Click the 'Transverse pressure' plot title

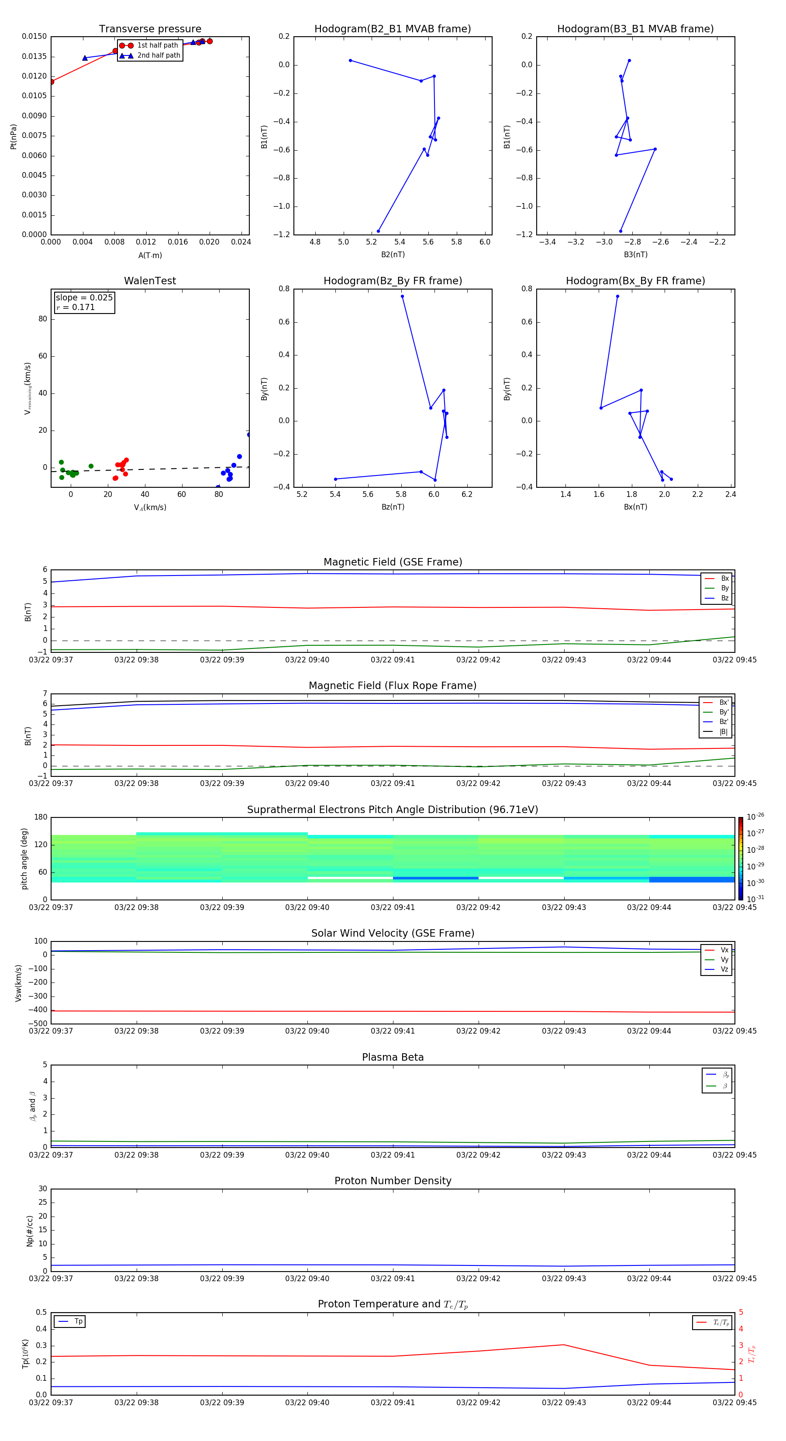point(150,29)
